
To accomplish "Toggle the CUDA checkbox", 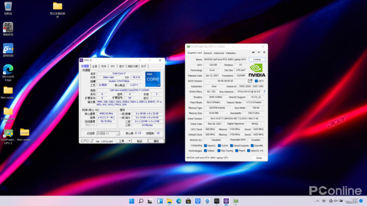I will (x=219, y=145).
